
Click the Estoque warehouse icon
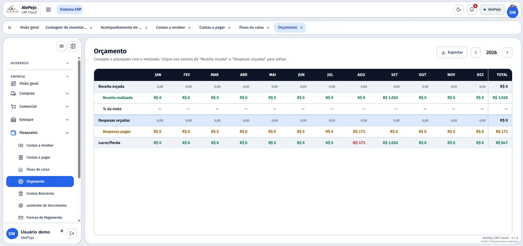pos(13,120)
